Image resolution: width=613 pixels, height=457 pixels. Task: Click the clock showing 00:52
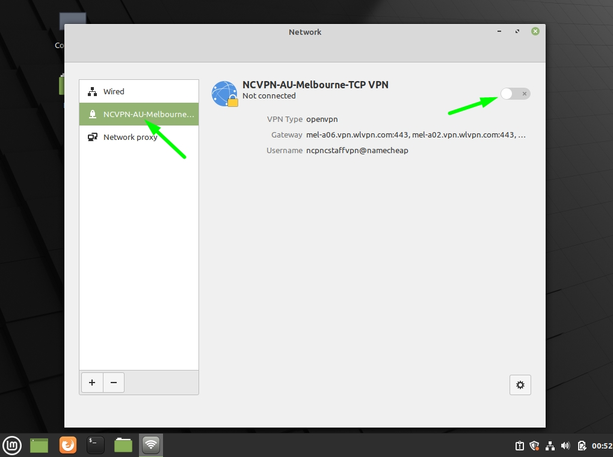click(x=601, y=445)
